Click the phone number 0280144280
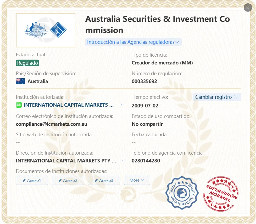 tap(146, 161)
